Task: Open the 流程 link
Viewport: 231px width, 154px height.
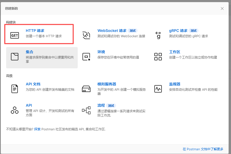Action: coord(101,105)
